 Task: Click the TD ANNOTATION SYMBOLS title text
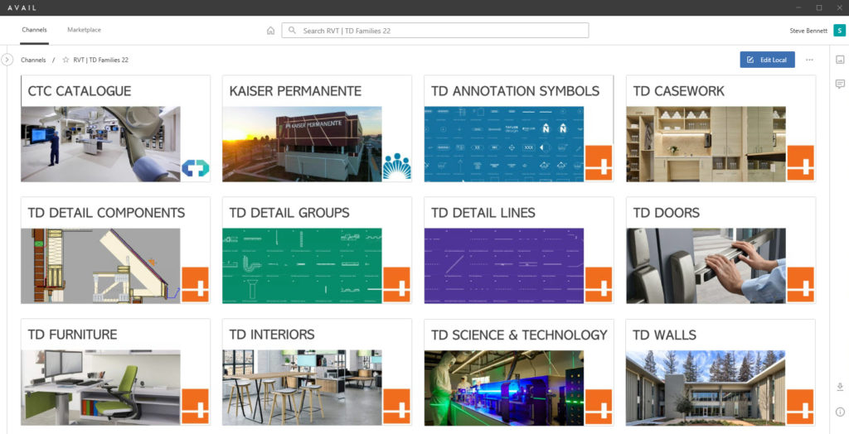coord(516,91)
